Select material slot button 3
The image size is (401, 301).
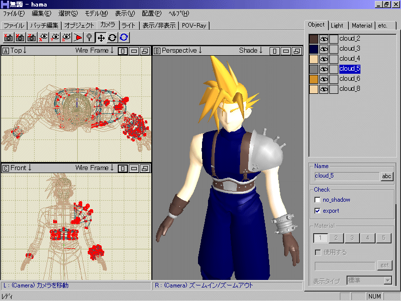click(x=352, y=238)
